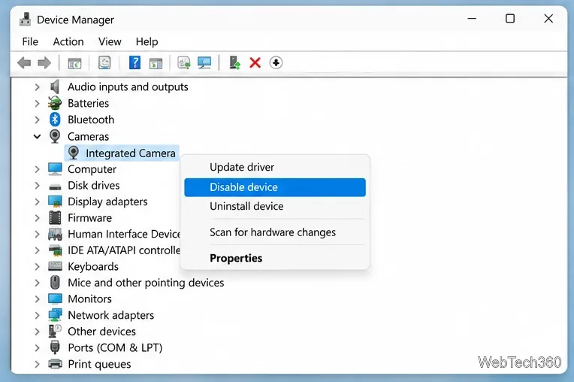Select the Network adapters label

pos(111,315)
